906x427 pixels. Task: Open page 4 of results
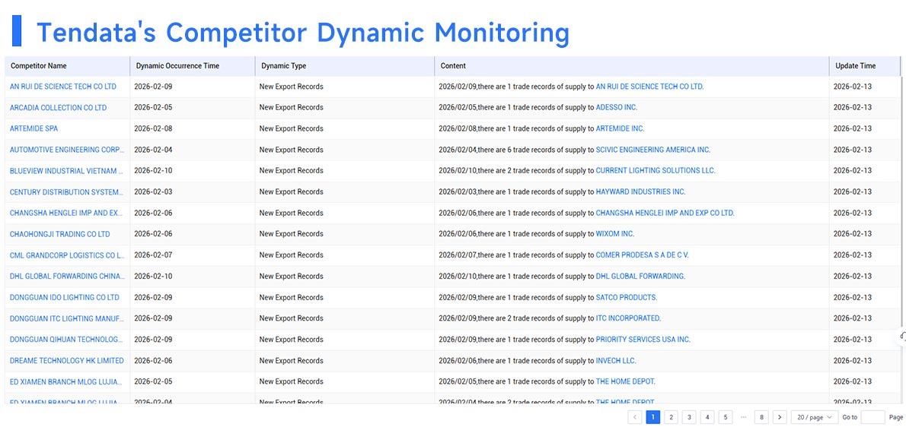click(707, 416)
